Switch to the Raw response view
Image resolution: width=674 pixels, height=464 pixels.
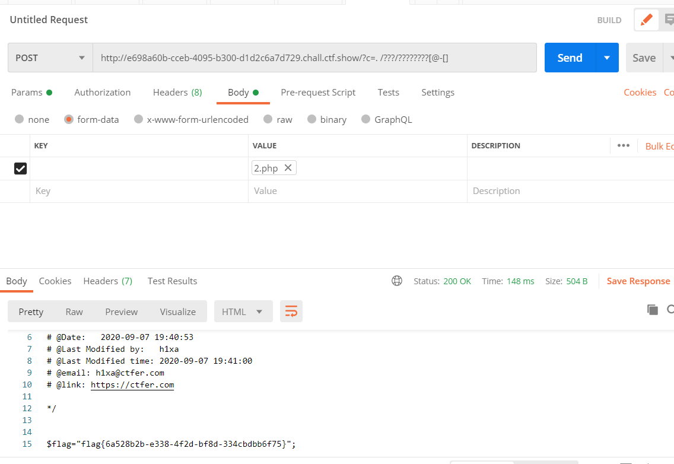click(74, 312)
